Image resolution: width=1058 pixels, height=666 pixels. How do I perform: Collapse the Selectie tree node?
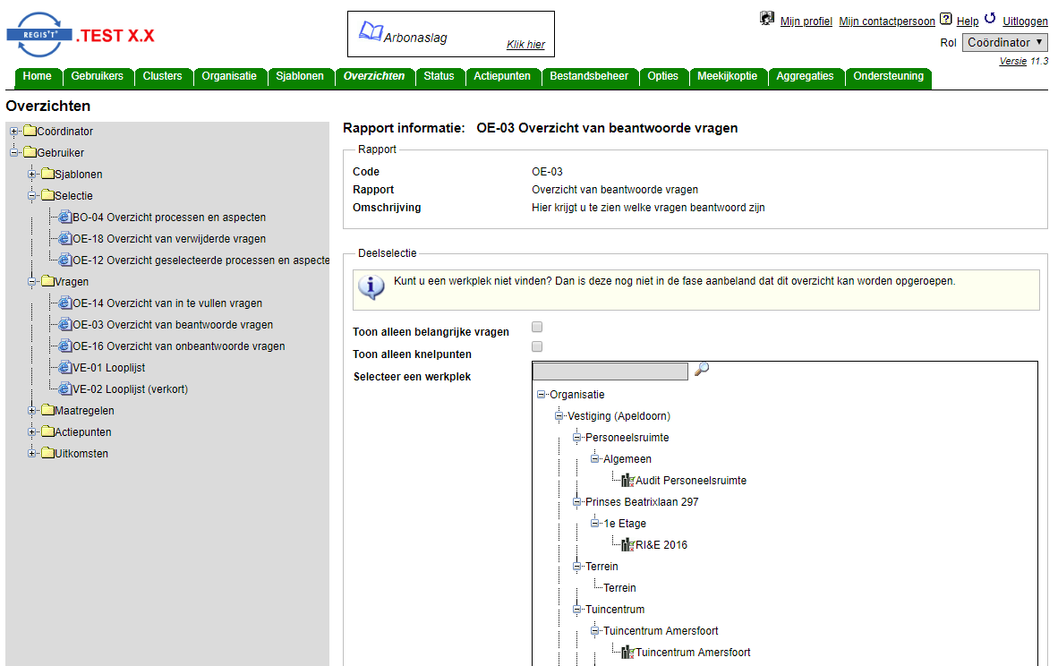31,196
